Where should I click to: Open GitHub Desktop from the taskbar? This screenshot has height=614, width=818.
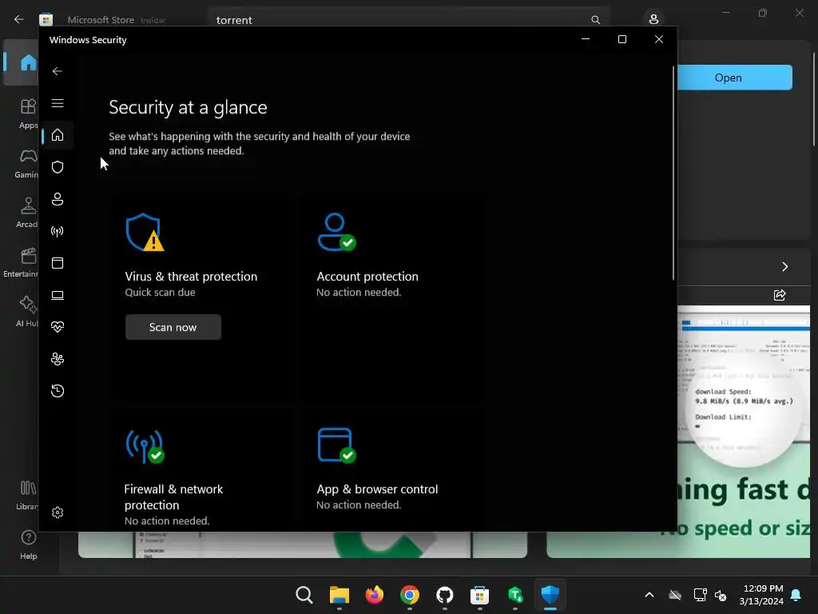(x=444, y=595)
